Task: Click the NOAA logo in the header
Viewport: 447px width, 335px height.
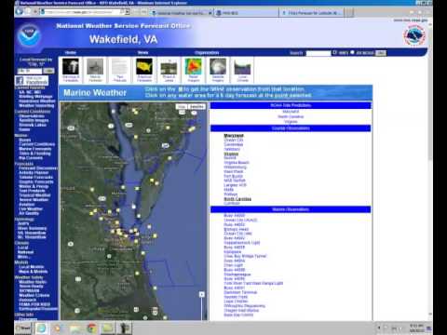Action: (29, 35)
